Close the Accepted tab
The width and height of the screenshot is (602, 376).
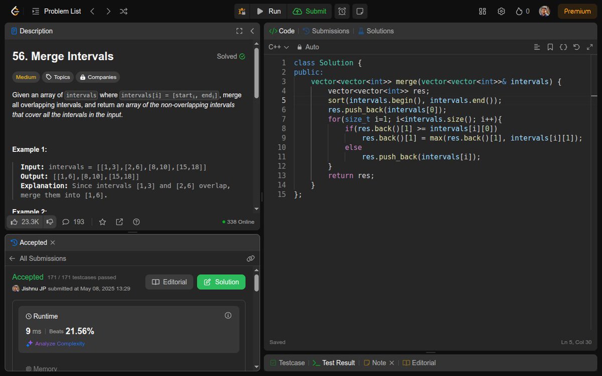[x=53, y=243]
